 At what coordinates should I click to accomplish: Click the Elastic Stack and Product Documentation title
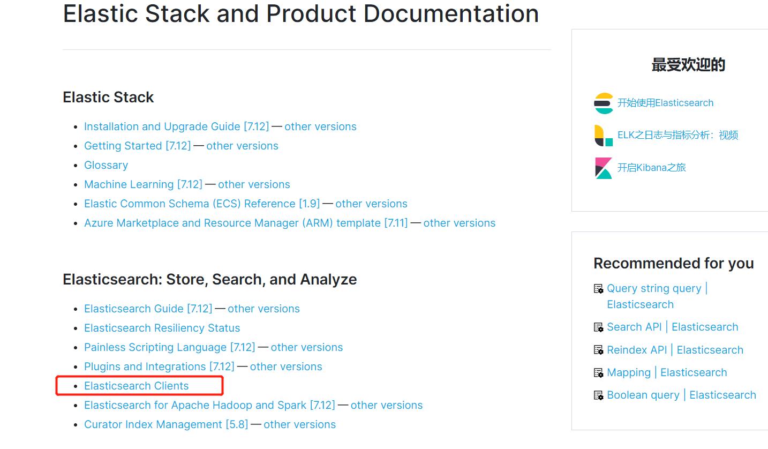pos(301,13)
